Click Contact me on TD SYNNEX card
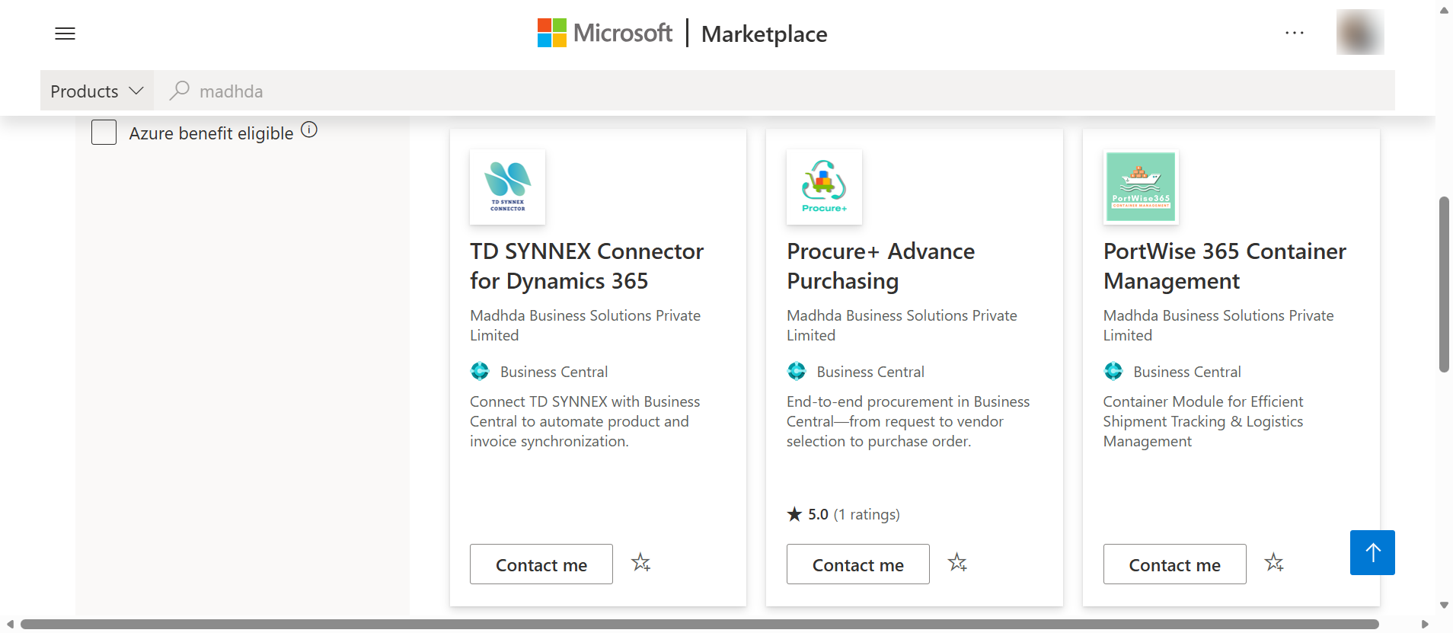Screen dimensions: 1453x633 coord(541,564)
